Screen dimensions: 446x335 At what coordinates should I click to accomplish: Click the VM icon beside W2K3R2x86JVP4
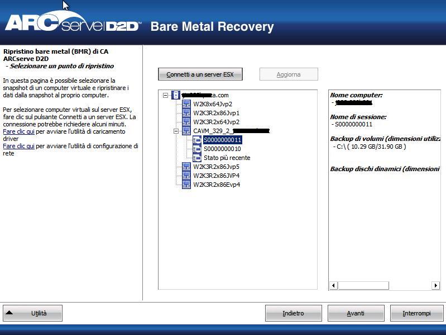(186, 176)
